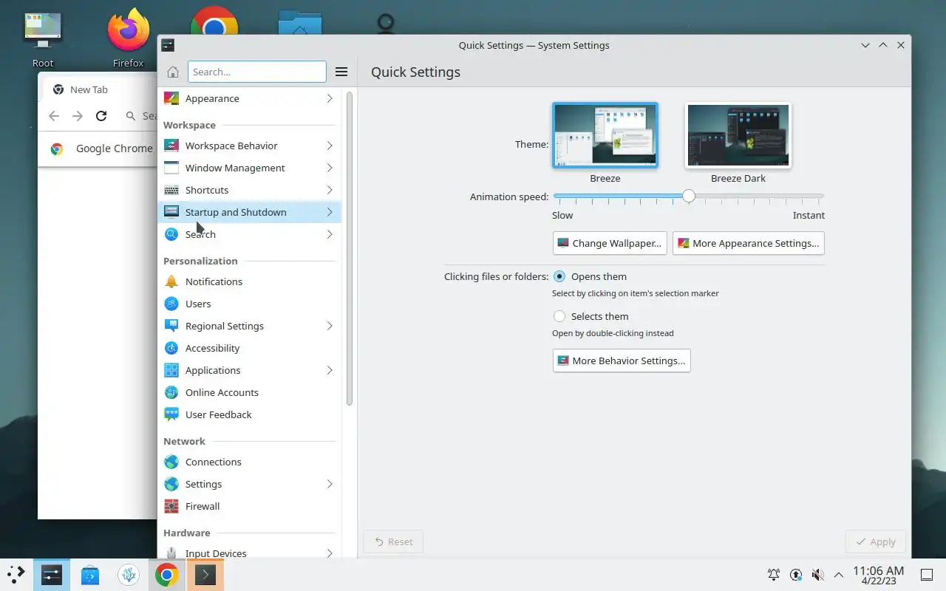Open the Firewall settings entry
946x591 pixels.
pyautogui.click(x=249, y=506)
